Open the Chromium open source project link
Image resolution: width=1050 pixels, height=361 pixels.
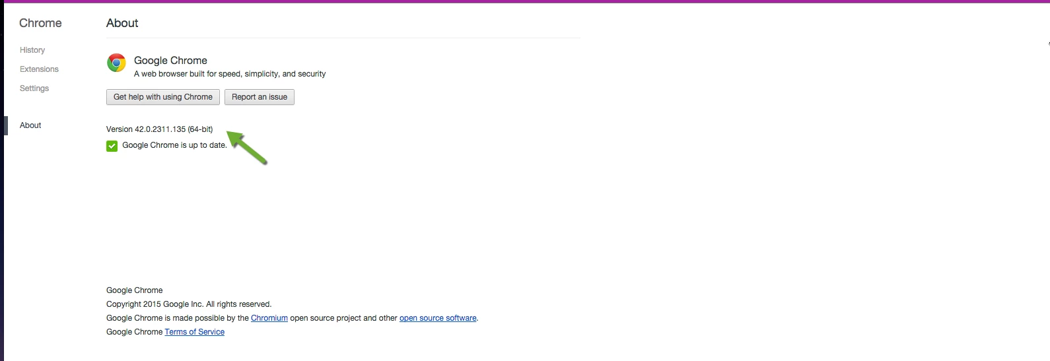(x=269, y=318)
